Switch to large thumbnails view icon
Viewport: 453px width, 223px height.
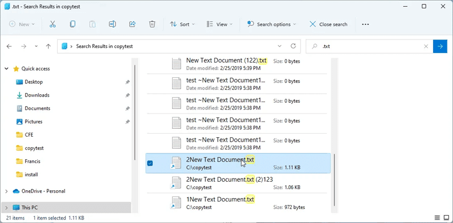pos(446,217)
